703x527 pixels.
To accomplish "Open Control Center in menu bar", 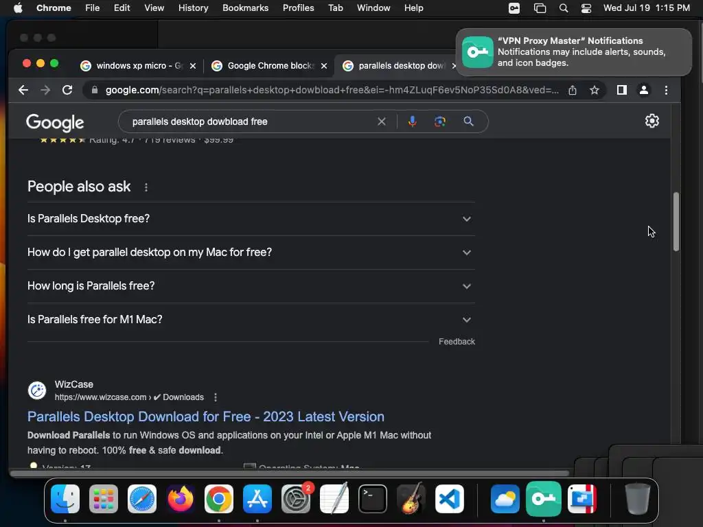I will tap(586, 8).
